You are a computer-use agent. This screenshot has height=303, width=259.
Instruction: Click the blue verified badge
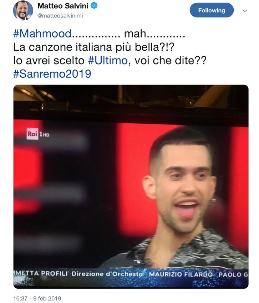coord(94,6)
